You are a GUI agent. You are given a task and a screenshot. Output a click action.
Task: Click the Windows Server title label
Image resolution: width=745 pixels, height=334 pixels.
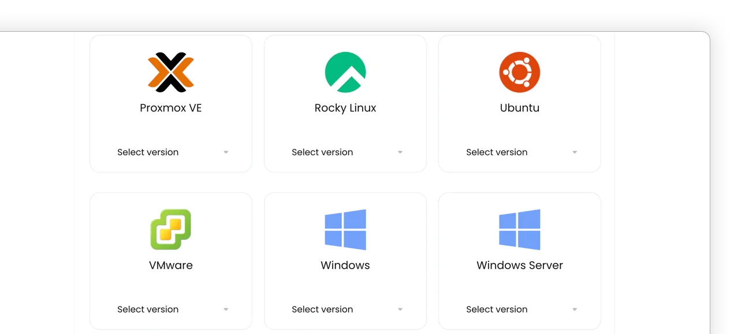point(519,265)
